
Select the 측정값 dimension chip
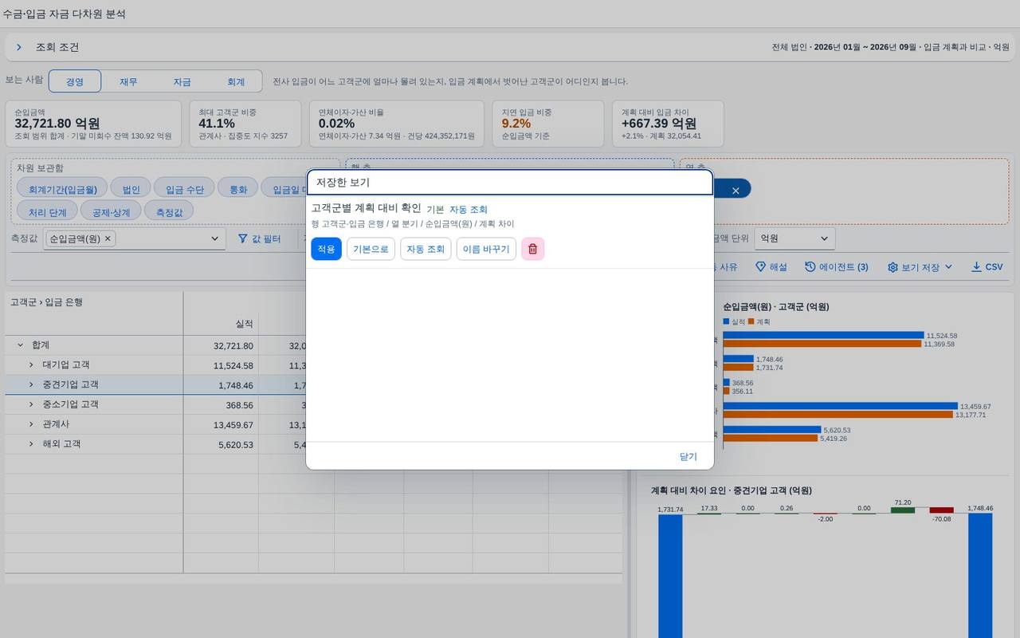pos(169,211)
